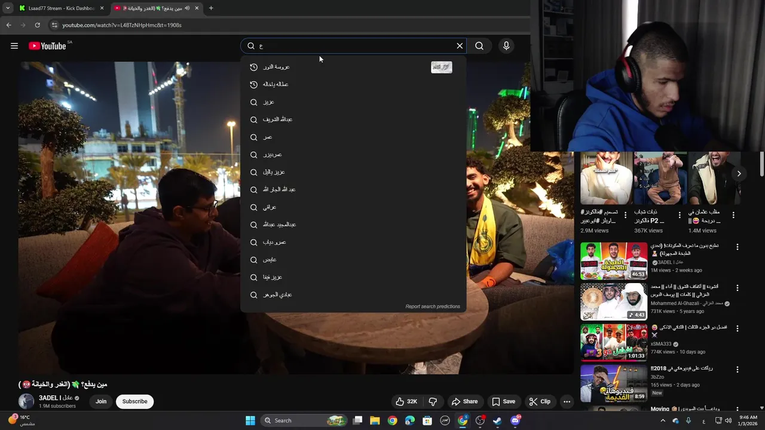Dislike the video with thumbs-down button
765x430 pixels.
tap(433, 401)
